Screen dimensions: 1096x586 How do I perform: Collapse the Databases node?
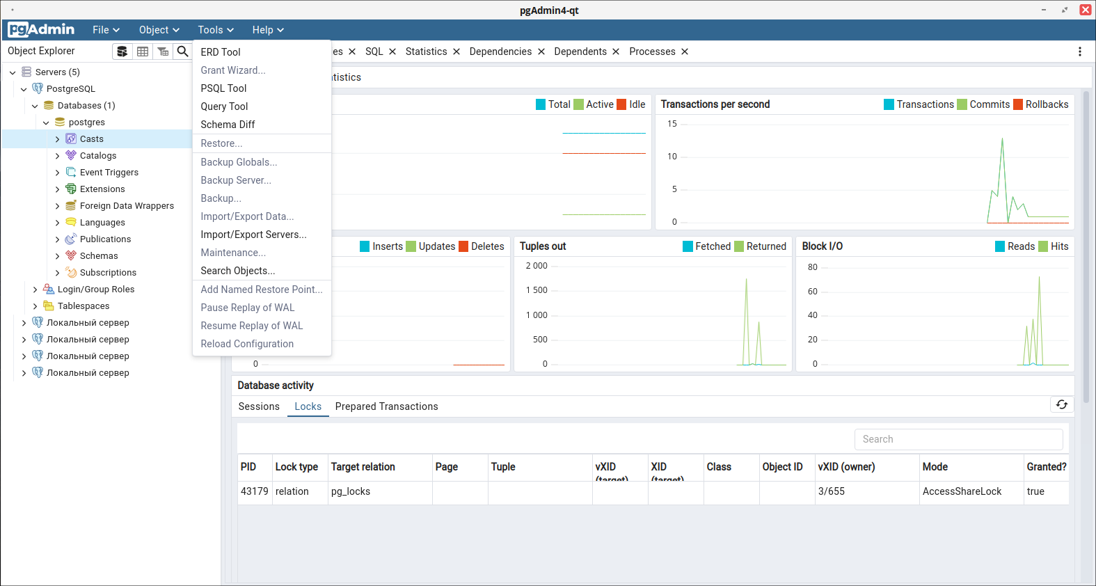pyautogui.click(x=35, y=106)
